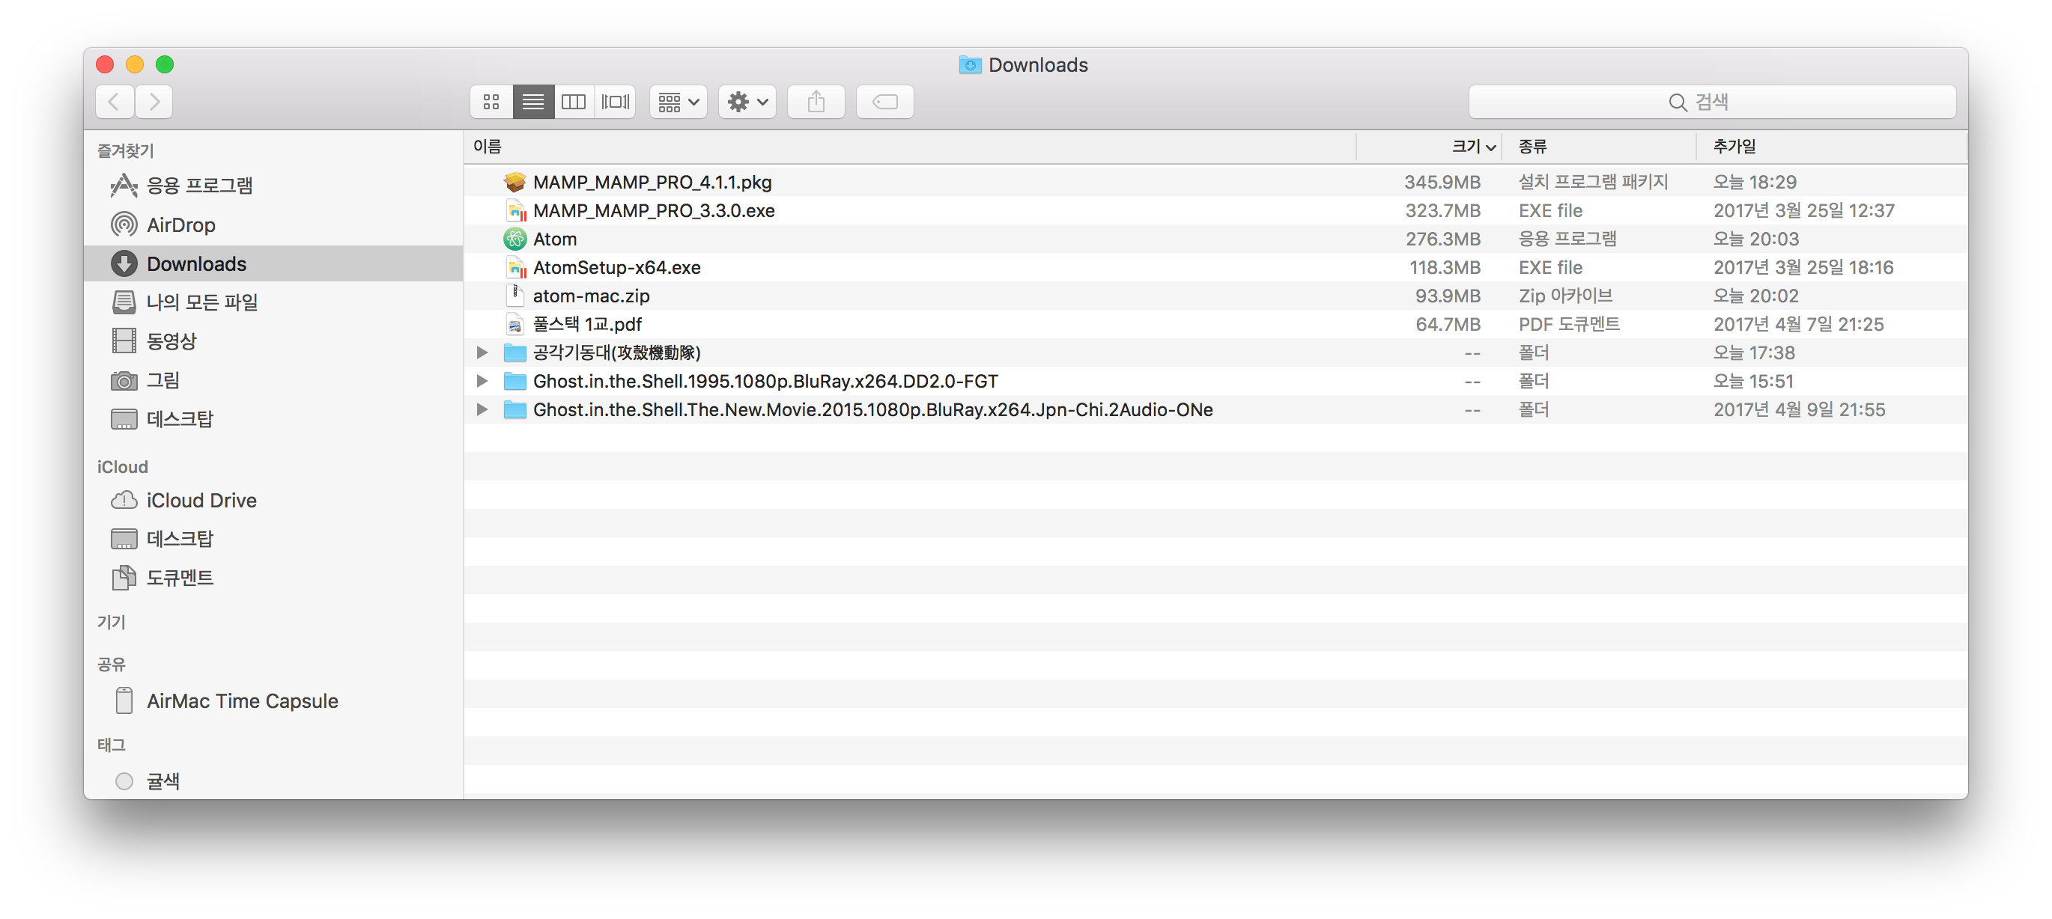Go back with the left arrow button
This screenshot has width=2052, height=919.
[114, 102]
